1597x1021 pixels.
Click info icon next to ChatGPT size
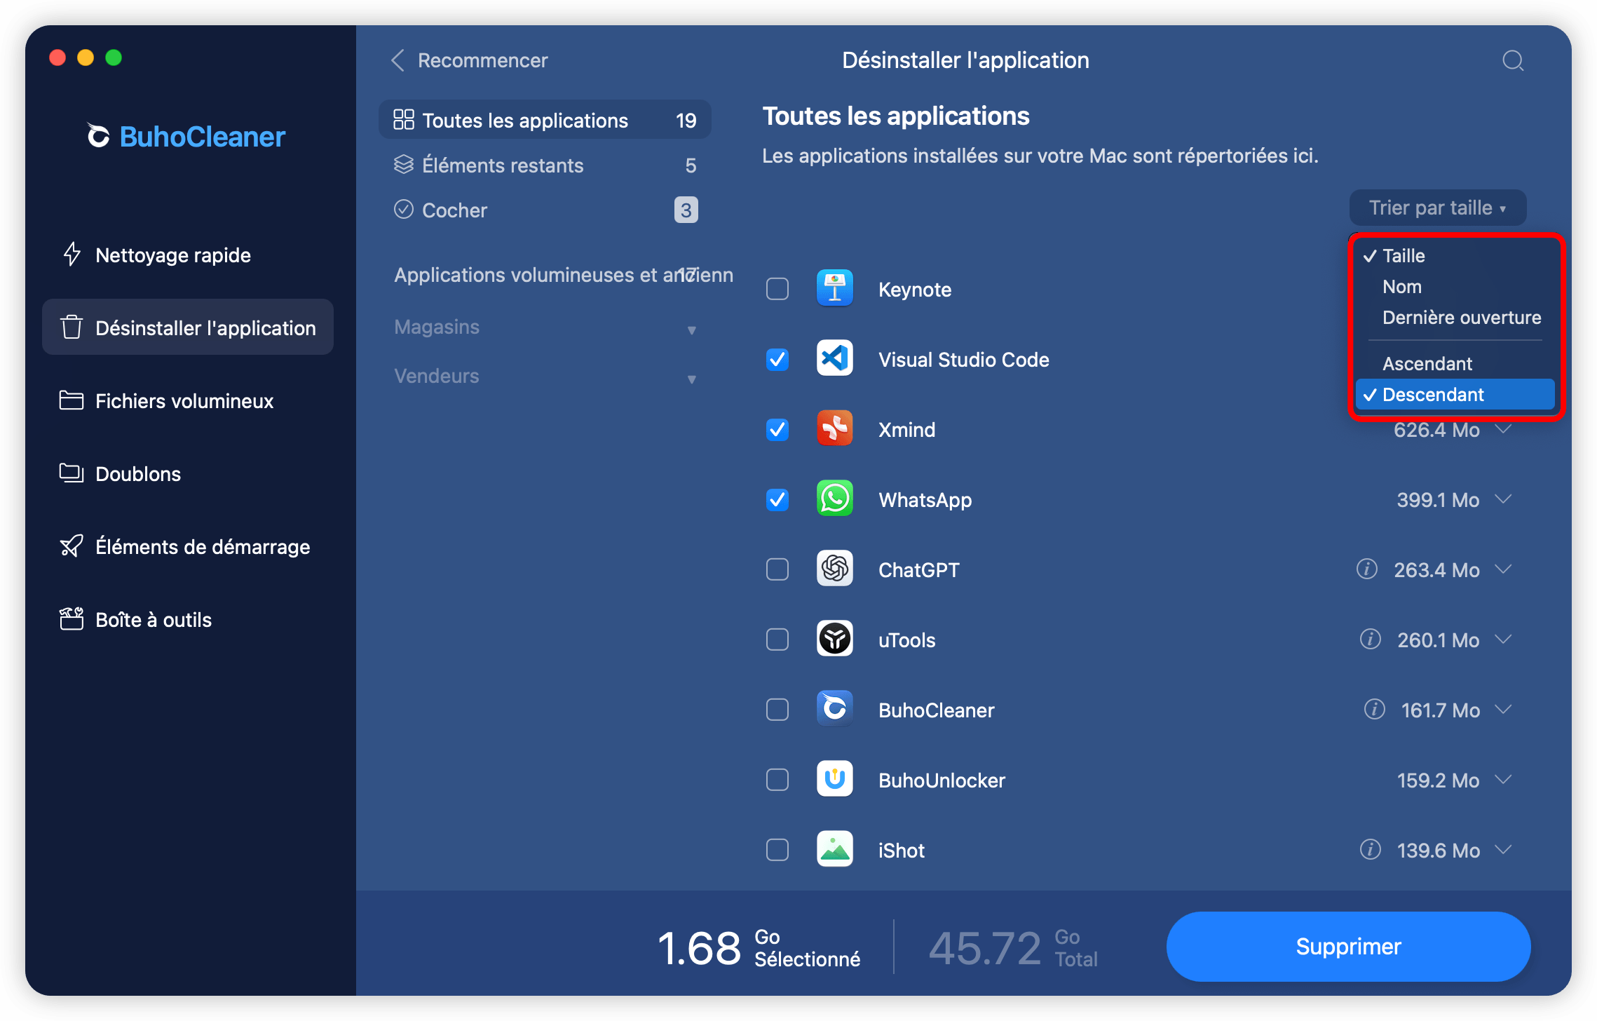point(1366,569)
